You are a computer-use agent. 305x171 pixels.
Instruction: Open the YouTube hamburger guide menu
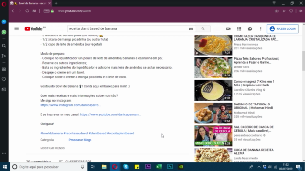click(17, 29)
